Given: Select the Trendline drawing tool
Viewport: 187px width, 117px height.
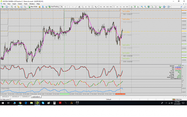Looking at the screenshot, I should tap(76, 7).
